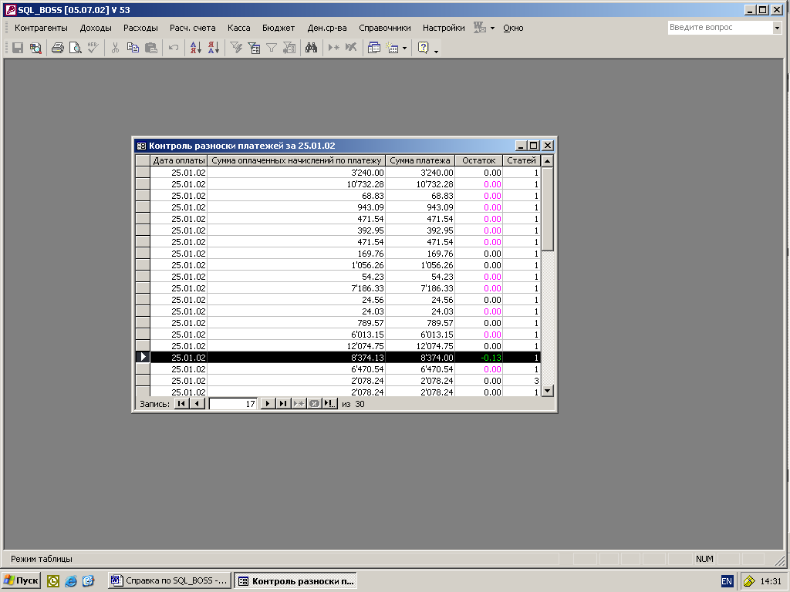Sort records ascending with the A-Я button
This screenshot has width=790, height=592.
pos(195,48)
